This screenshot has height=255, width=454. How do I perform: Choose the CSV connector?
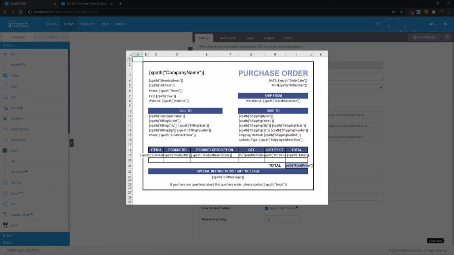tap(13, 97)
